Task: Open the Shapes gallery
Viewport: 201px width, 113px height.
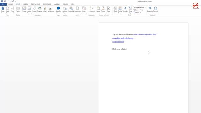Action: pos(34,10)
